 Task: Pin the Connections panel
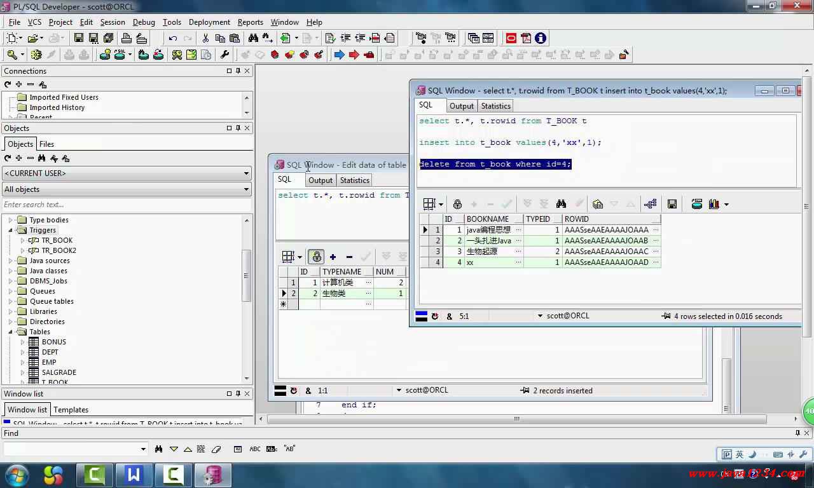tap(238, 71)
